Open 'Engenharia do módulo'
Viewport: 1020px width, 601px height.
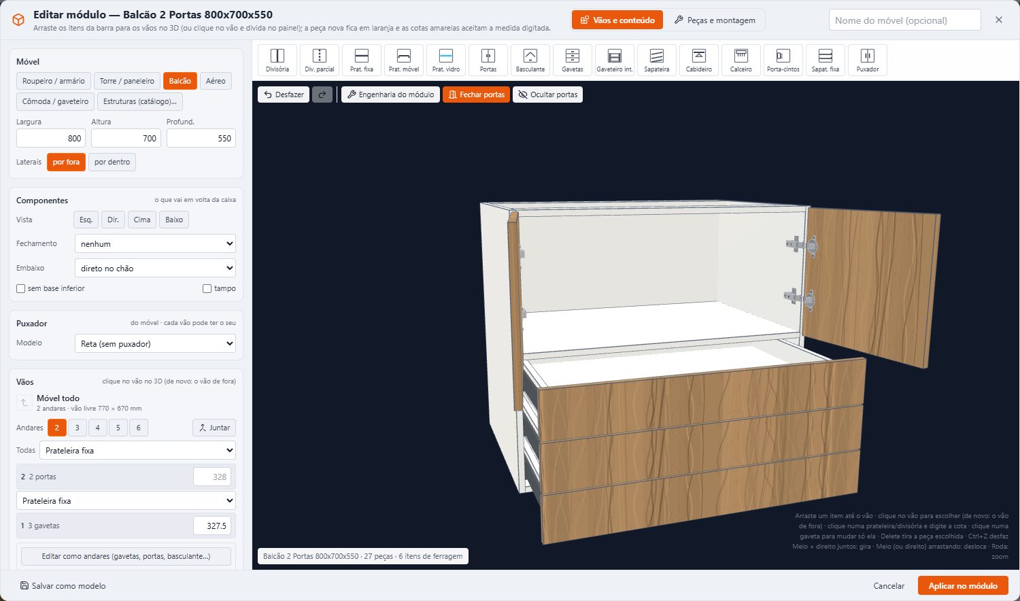coord(390,95)
